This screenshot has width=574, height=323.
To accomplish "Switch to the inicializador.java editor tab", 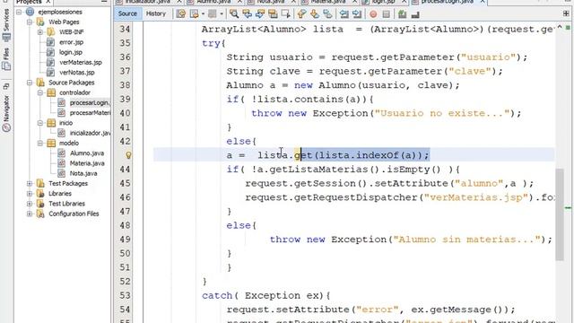I will (147, 2).
